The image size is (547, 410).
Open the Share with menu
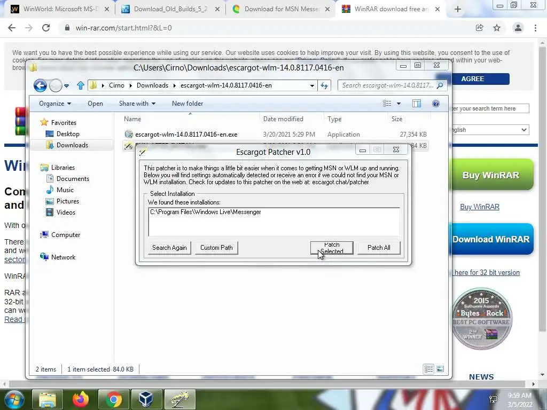tap(137, 104)
